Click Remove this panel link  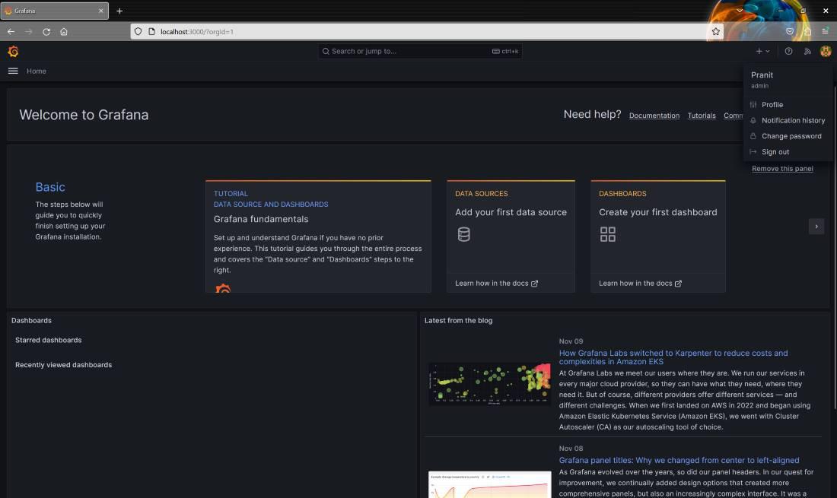tap(782, 169)
